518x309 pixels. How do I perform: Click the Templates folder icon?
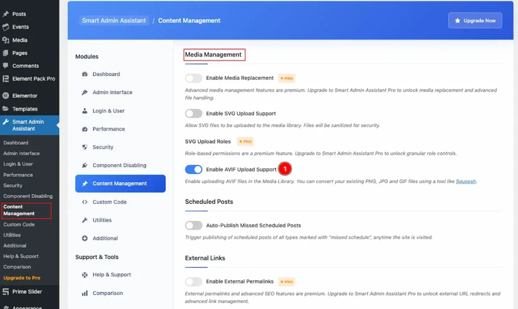[x=6, y=109]
